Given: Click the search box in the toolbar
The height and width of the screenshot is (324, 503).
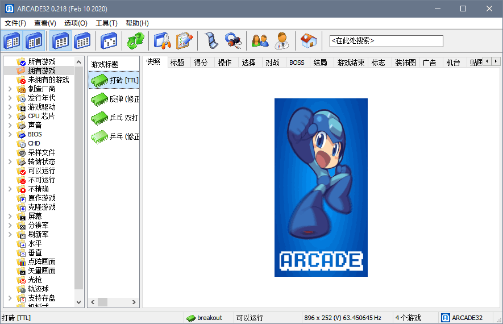Looking at the screenshot, I should [x=386, y=41].
